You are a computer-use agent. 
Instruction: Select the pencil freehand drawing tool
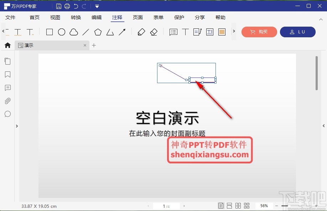tap(141, 32)
